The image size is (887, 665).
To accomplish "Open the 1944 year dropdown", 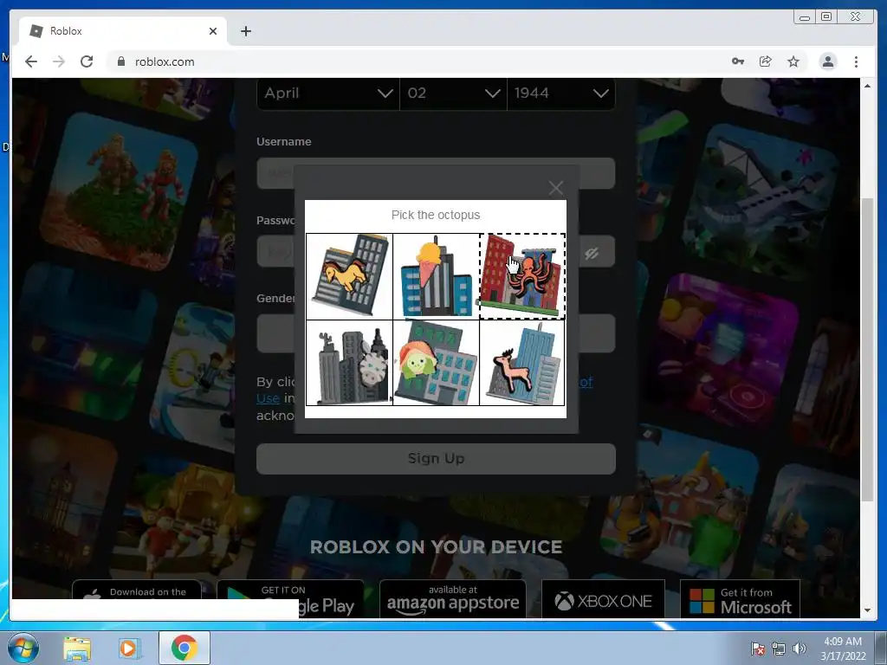I will pos(561,94).
